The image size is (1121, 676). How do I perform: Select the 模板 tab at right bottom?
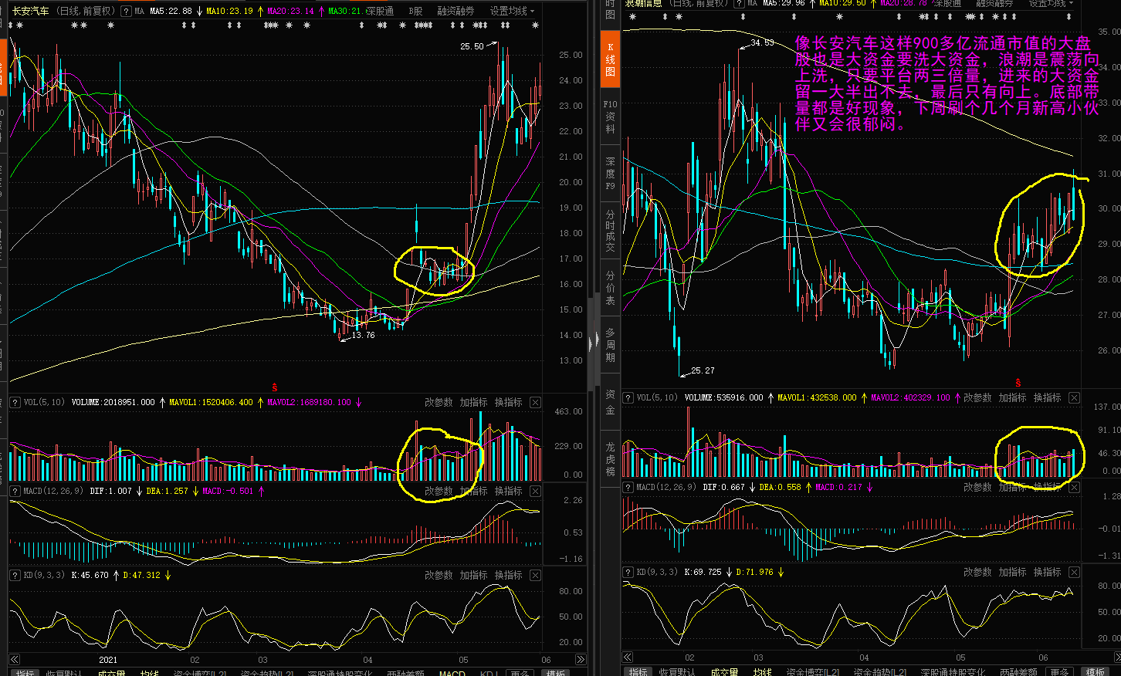coord(1095,671)
